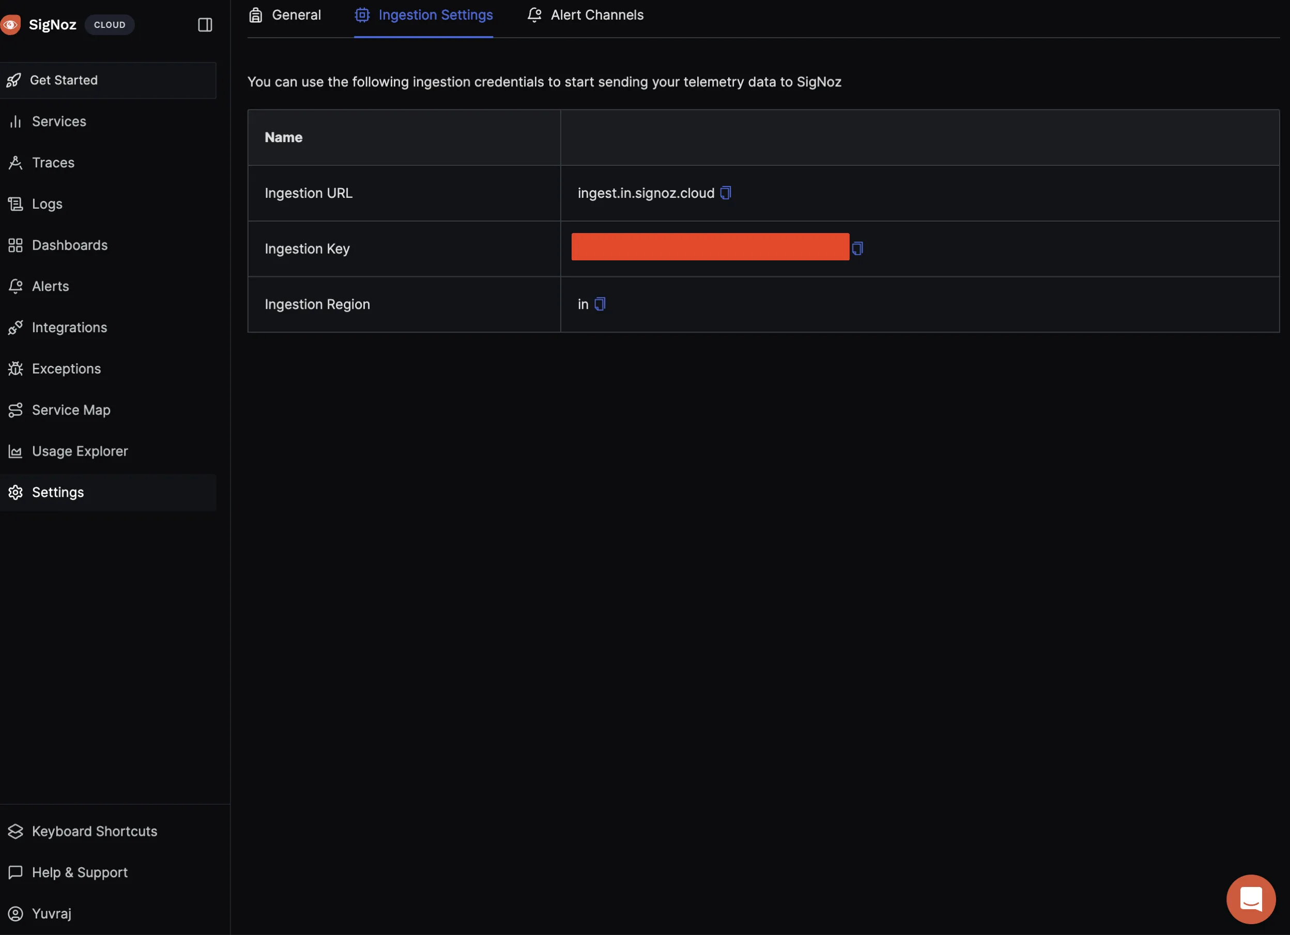Copy the Ingestion Key value
Screen dimensions: 1290x935
(x=857, y=248)
